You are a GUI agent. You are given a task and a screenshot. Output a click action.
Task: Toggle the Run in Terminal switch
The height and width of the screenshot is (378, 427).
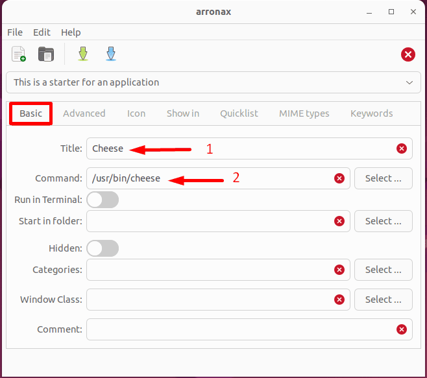pyautogui.click(x=103, y=200)
